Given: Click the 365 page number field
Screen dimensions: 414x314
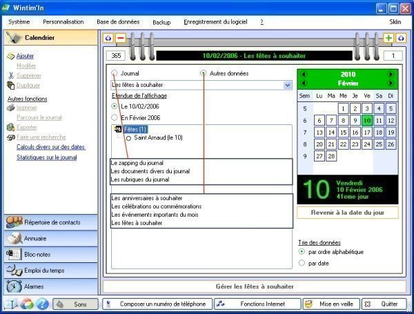Looking at the screenshot, I should (x=116, y=56).
